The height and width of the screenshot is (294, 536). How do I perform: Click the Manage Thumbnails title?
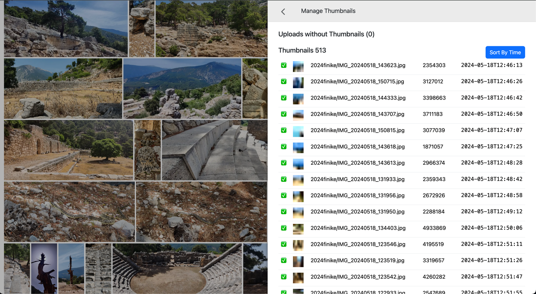tap(328, 11)
